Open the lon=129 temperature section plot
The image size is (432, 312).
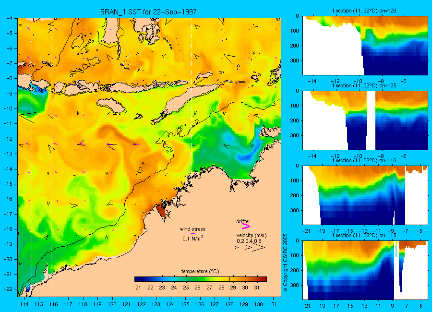click(x=365, y=46)
